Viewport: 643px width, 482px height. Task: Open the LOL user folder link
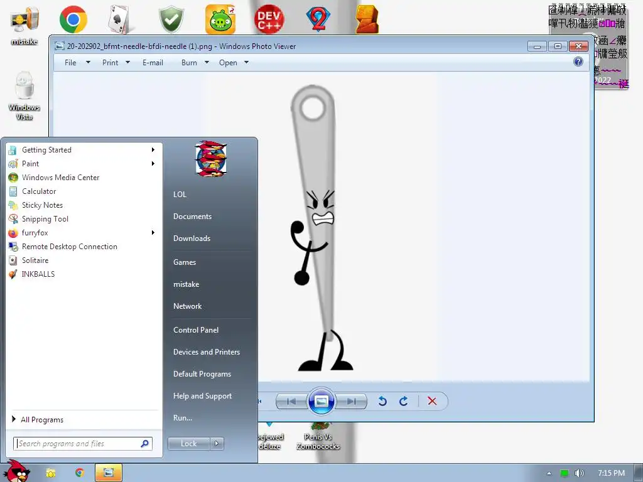click(x=180, y=195)
